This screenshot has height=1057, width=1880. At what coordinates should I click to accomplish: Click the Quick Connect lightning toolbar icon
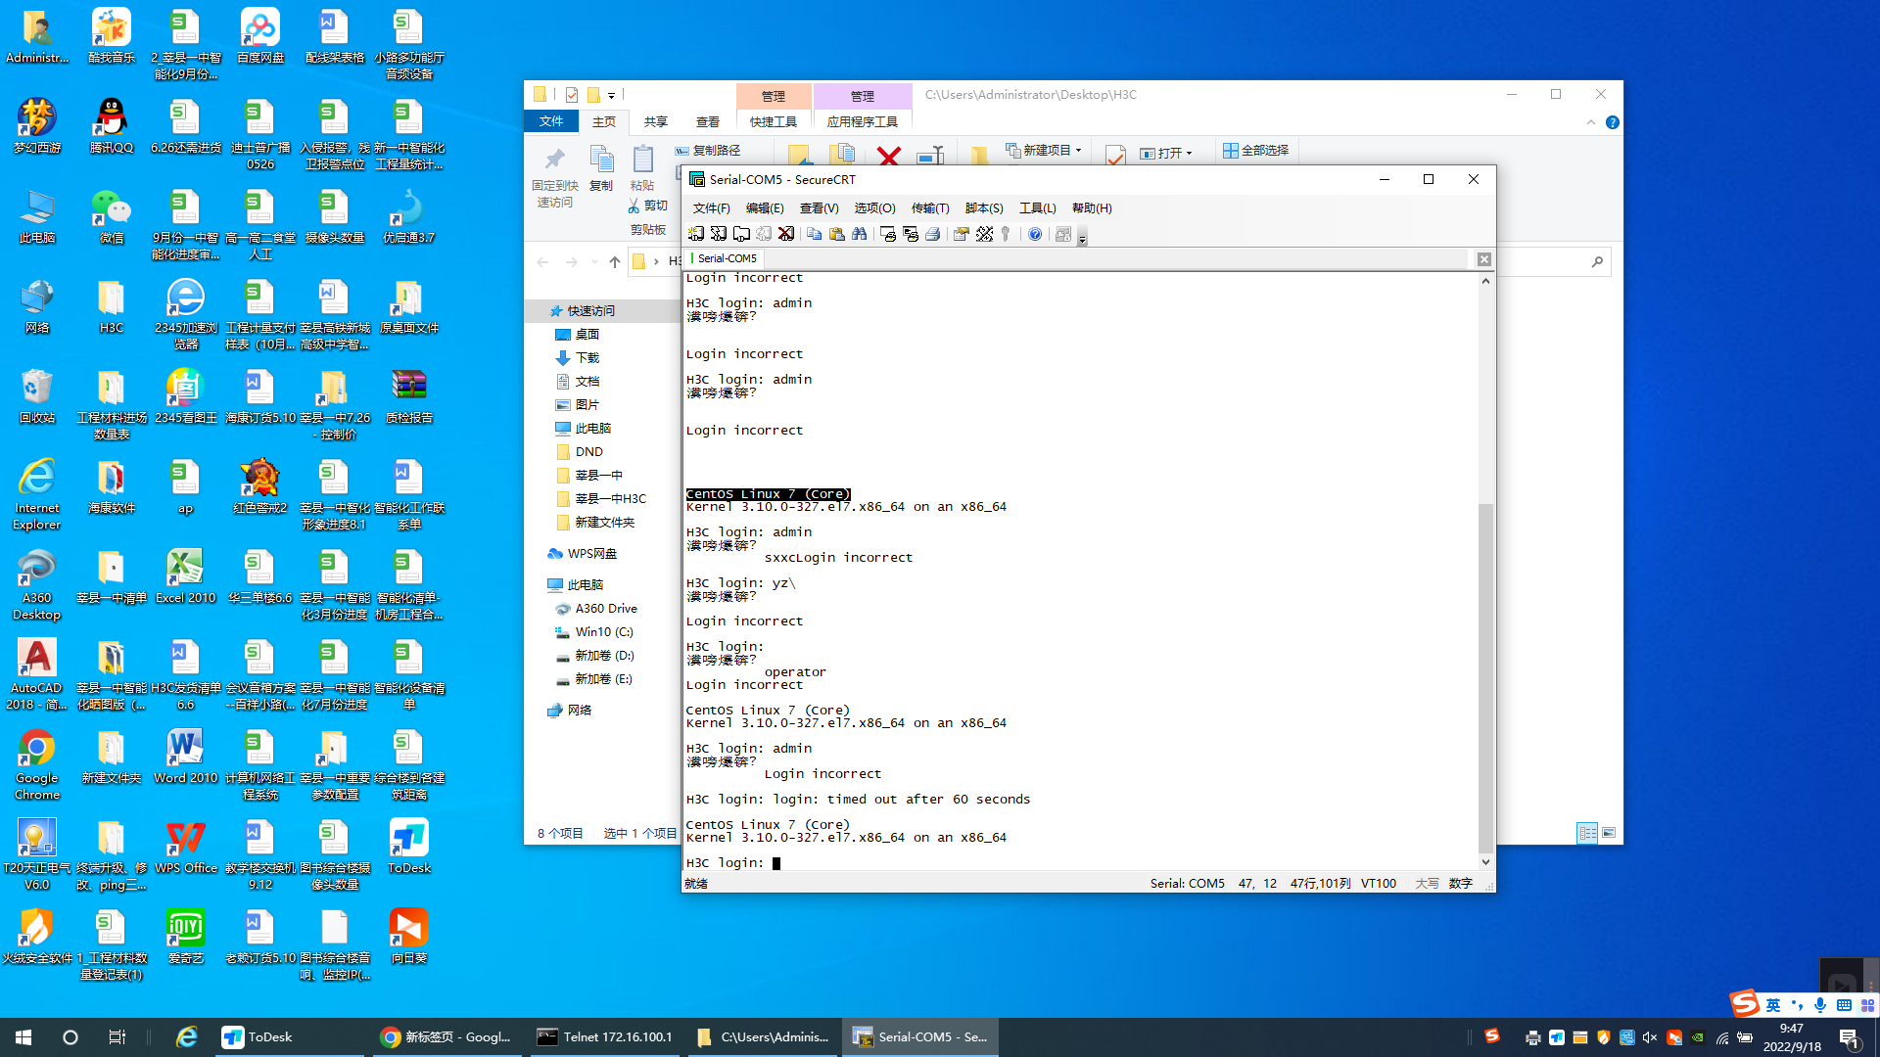tap(718, 234)
